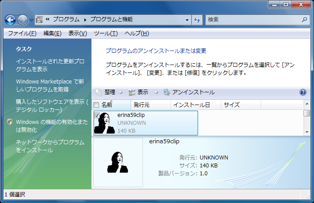314x203 pixels.
Task: Refresh the view with the refresh arrows
Action: coord(197,20)
